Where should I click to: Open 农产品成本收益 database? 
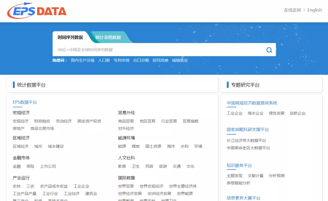54,186
